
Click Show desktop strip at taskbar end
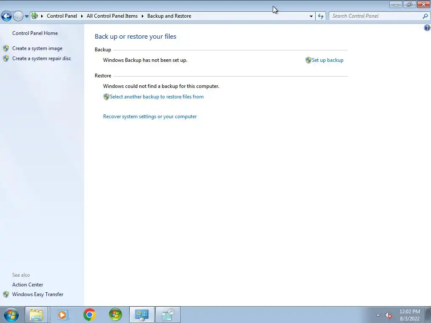click(428, 315)
